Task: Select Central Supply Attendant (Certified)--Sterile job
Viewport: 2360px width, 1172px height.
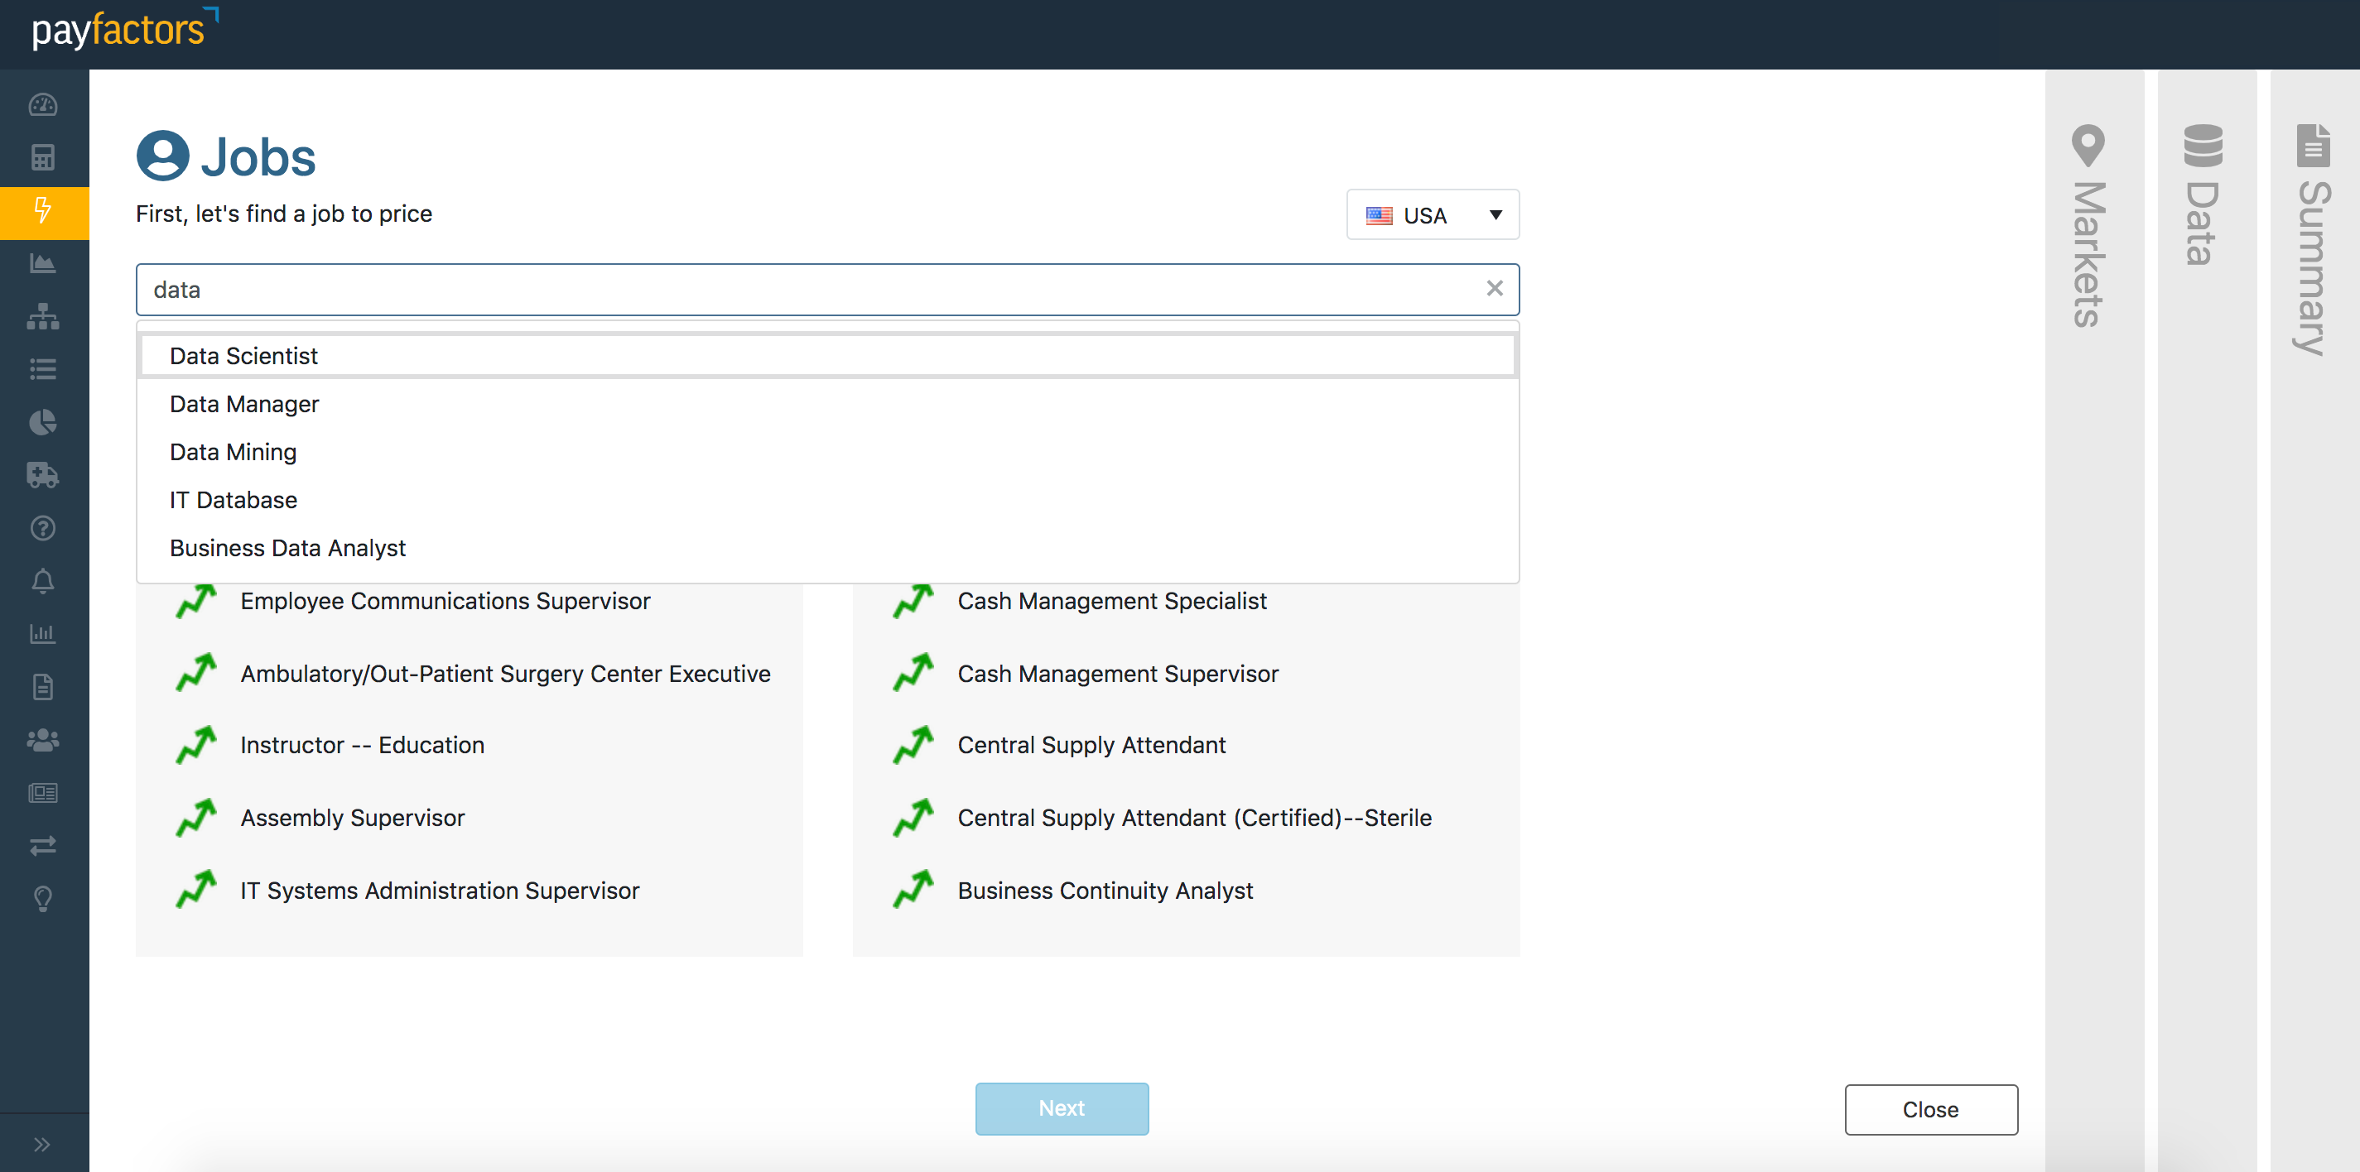Action: [x=1195, y=818]
